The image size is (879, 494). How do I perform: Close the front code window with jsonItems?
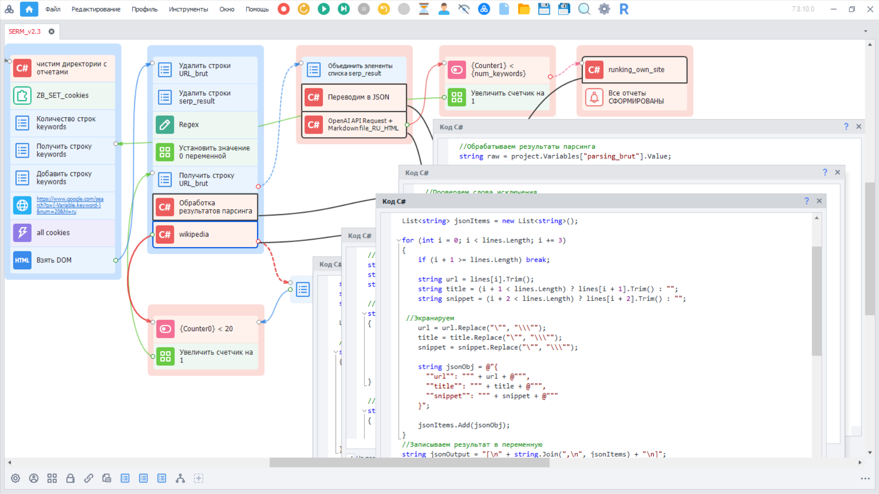pyautogui.click(x=819, y=201)
